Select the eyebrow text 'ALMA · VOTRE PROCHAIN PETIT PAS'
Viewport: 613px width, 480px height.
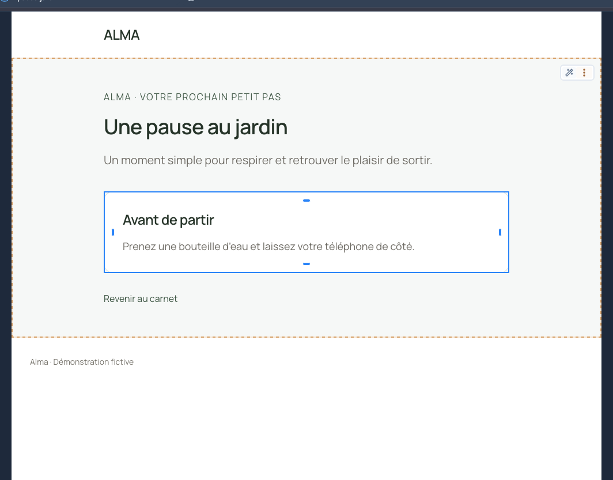(192, 97)
